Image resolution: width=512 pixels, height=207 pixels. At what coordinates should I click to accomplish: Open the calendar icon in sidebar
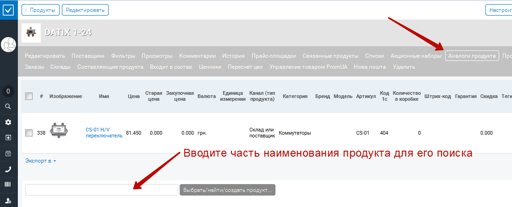tap(9, 153)
